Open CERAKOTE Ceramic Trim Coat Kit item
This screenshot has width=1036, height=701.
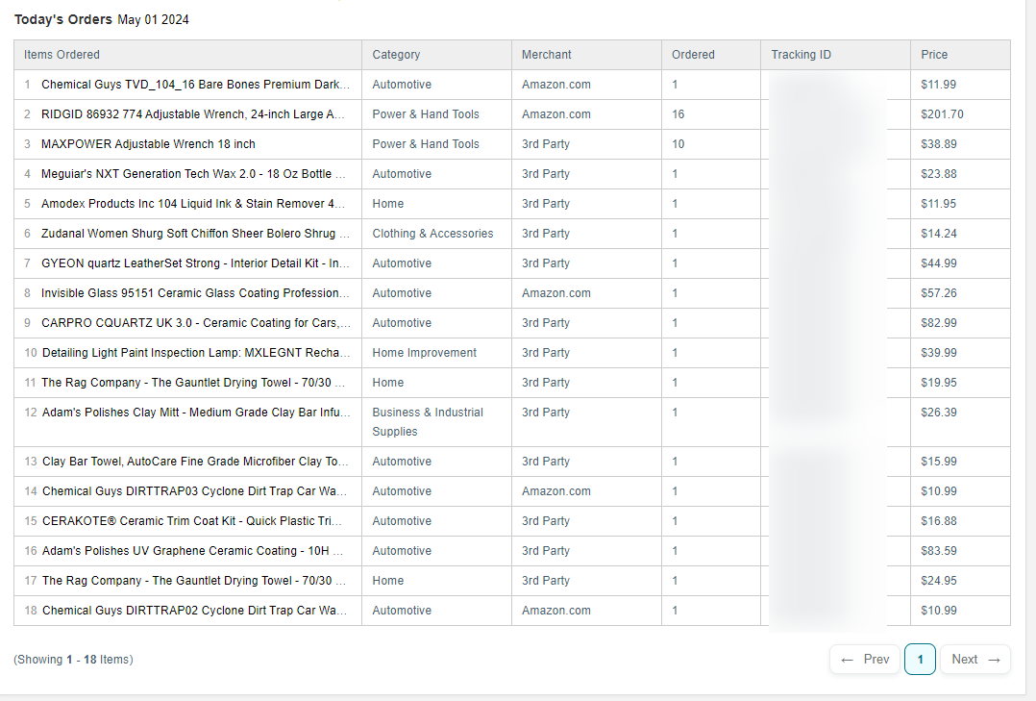[x=192, y=520]
